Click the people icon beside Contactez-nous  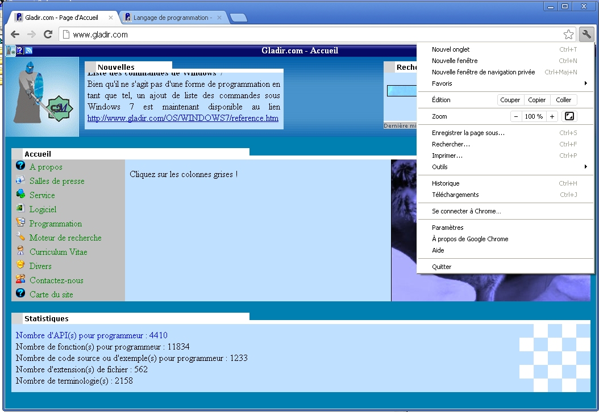pyautogui.click(x=20, y=279)
